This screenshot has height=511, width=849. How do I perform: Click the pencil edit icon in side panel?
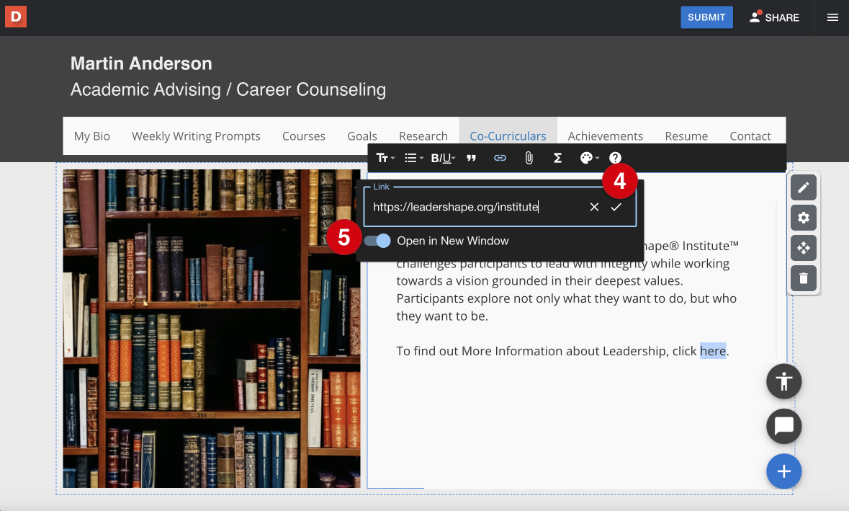[x=804, y=187]
